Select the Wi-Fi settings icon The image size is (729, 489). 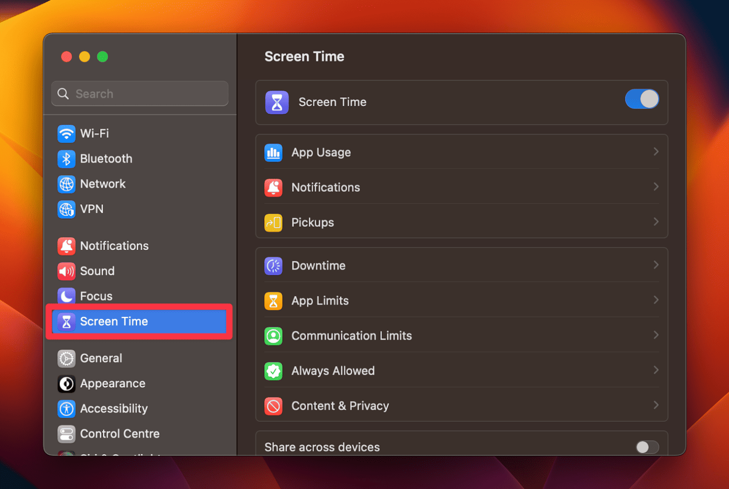(x=66, y=133)
